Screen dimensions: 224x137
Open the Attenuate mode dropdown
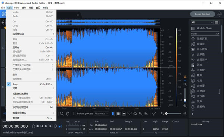point(102,113)
